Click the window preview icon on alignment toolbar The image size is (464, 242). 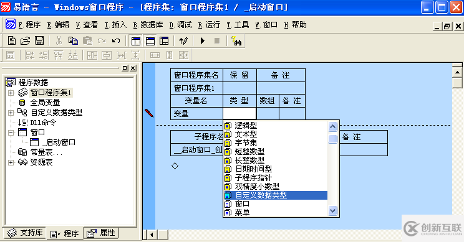11,55
